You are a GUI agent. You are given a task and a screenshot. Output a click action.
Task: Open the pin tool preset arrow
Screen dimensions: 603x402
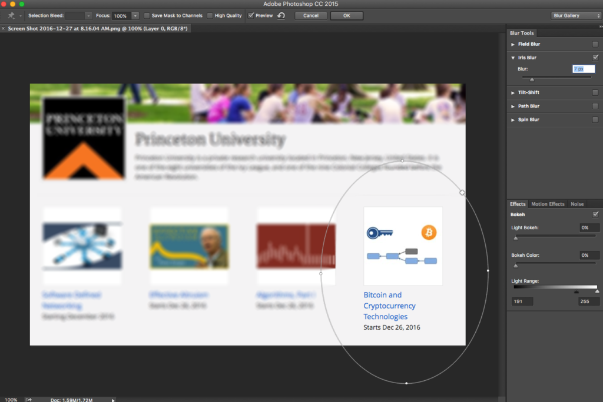[20, 16]
